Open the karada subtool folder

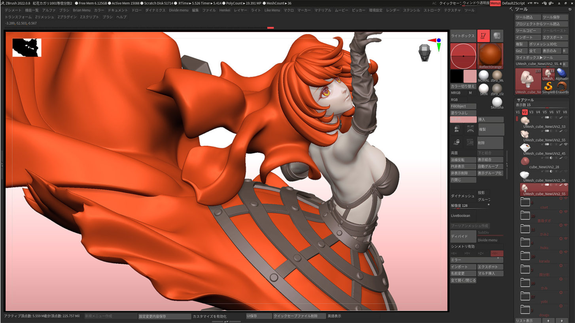(x=525, y=256)
